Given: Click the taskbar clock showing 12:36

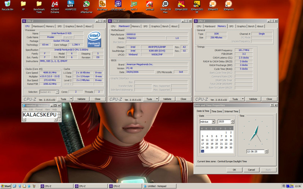Looking at the screenshot, I should point(298,186).
